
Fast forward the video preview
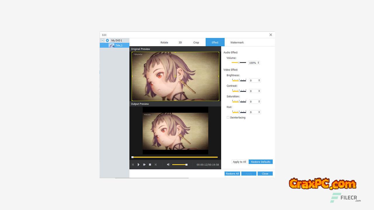[x=144, y=165]
